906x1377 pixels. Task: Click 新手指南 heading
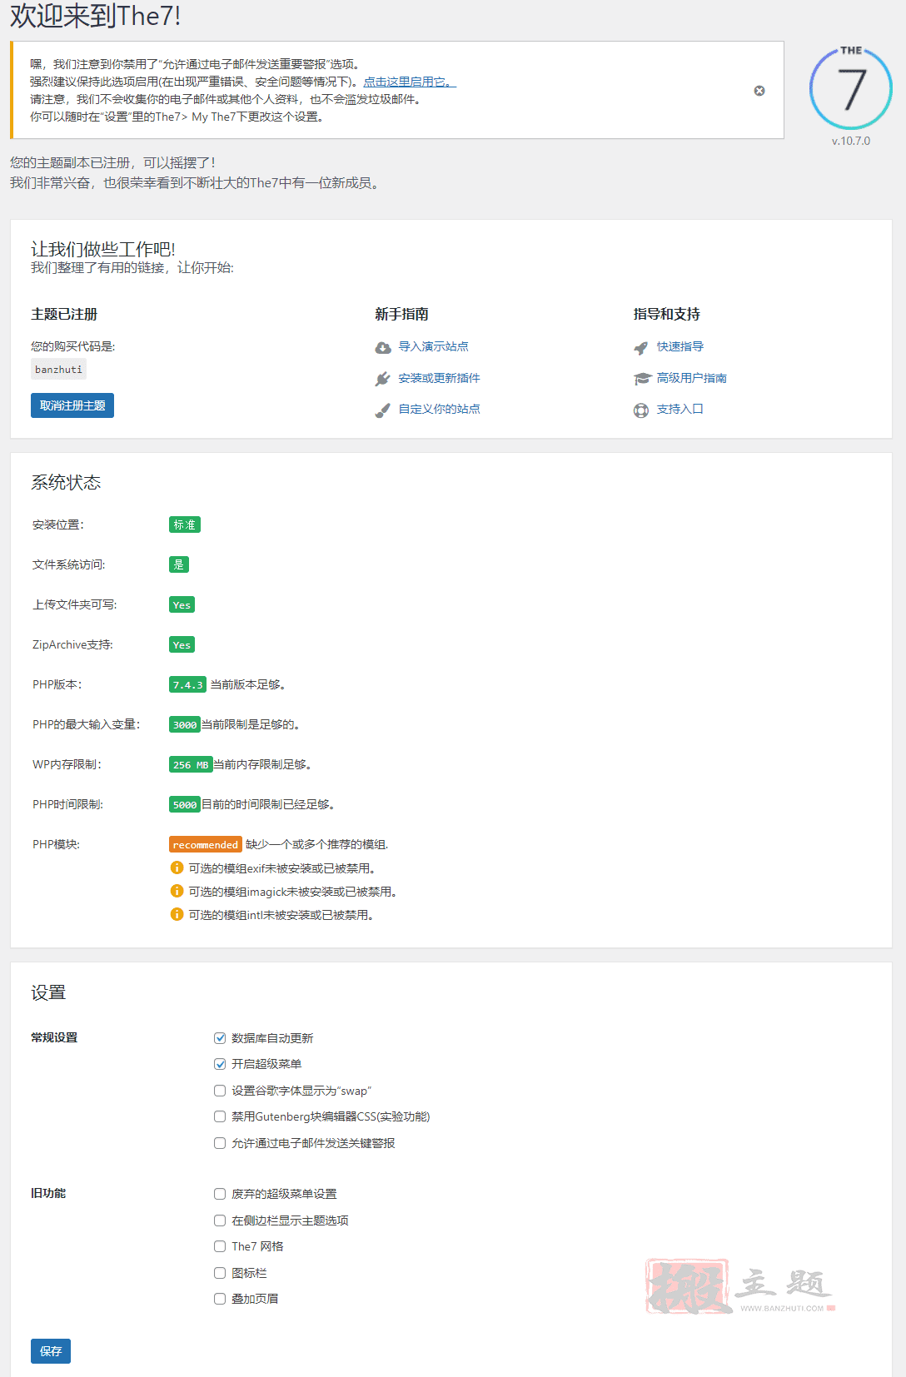(401, 314)
